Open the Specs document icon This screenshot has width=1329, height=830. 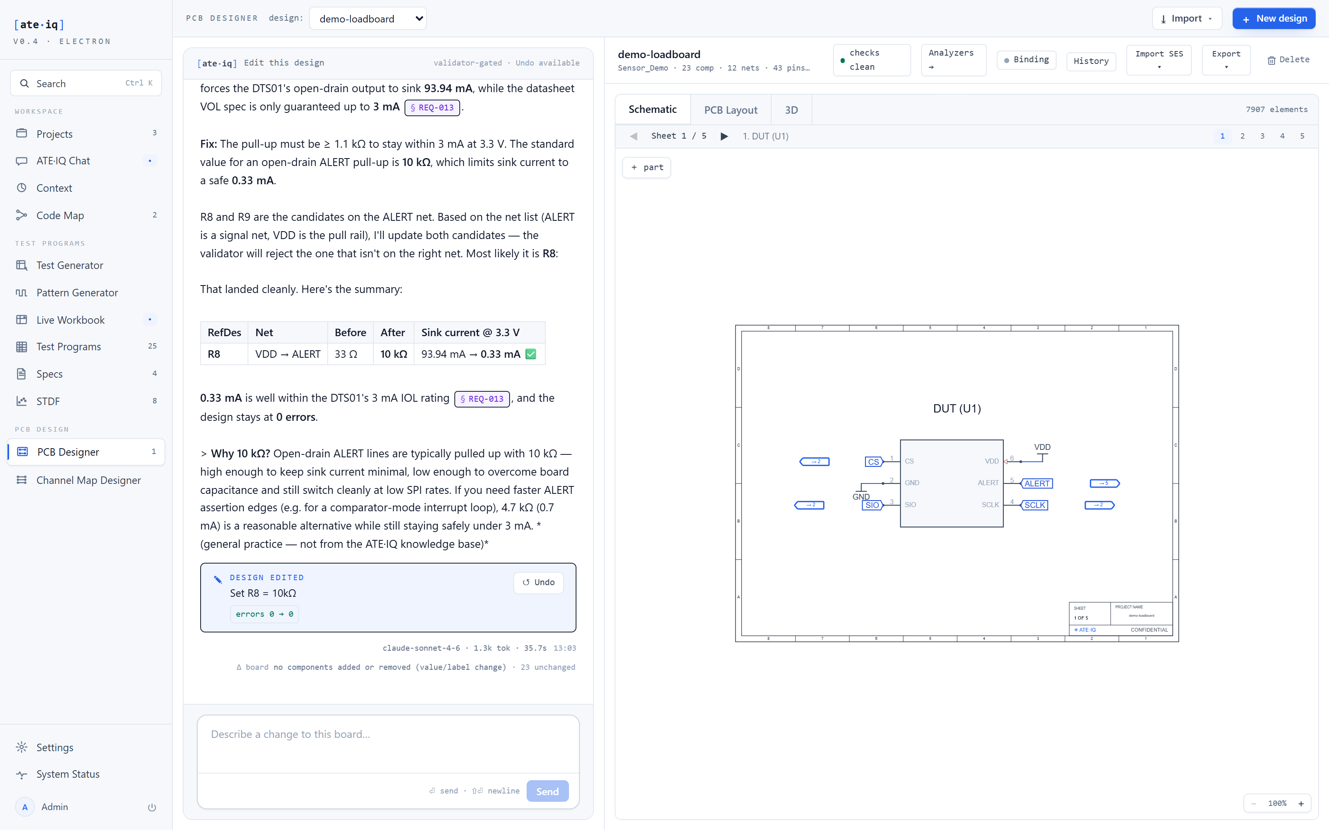point(22,374)
